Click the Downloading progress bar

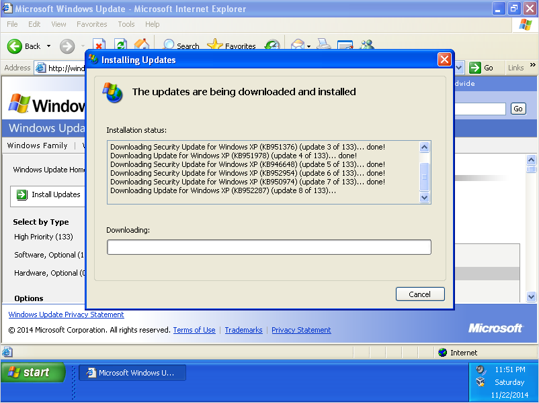(269, 247)
